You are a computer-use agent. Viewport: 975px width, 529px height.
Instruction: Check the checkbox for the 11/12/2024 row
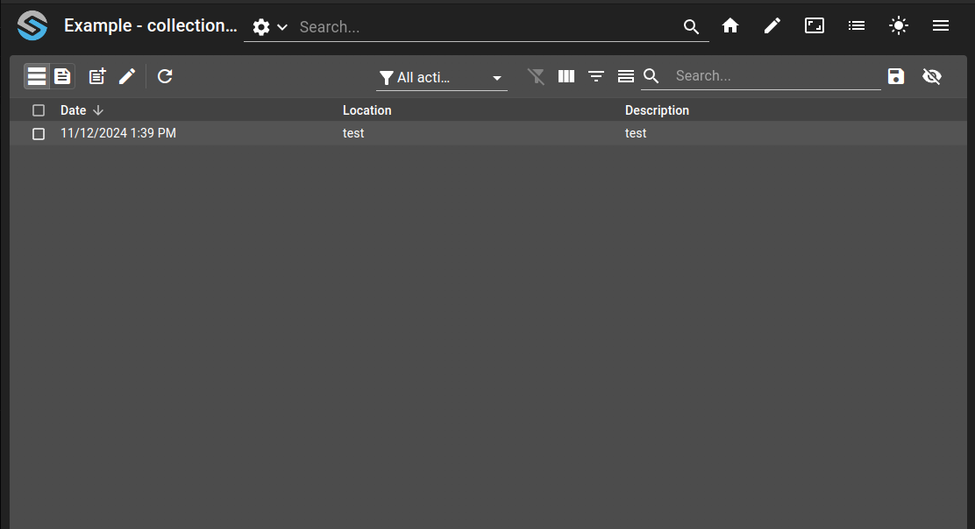pyautogui.click(x=39, y=134)
